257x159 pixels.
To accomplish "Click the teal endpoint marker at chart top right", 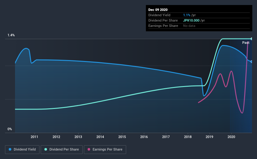I will tap(251, 39).
